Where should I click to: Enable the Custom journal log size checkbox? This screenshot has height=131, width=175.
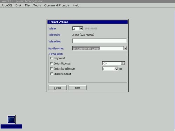pyautogui.click(x=51, y=68)
